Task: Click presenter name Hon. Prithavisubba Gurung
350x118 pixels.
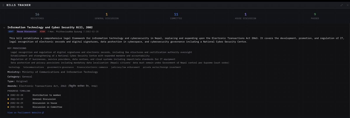Action: tap(66, 32)
